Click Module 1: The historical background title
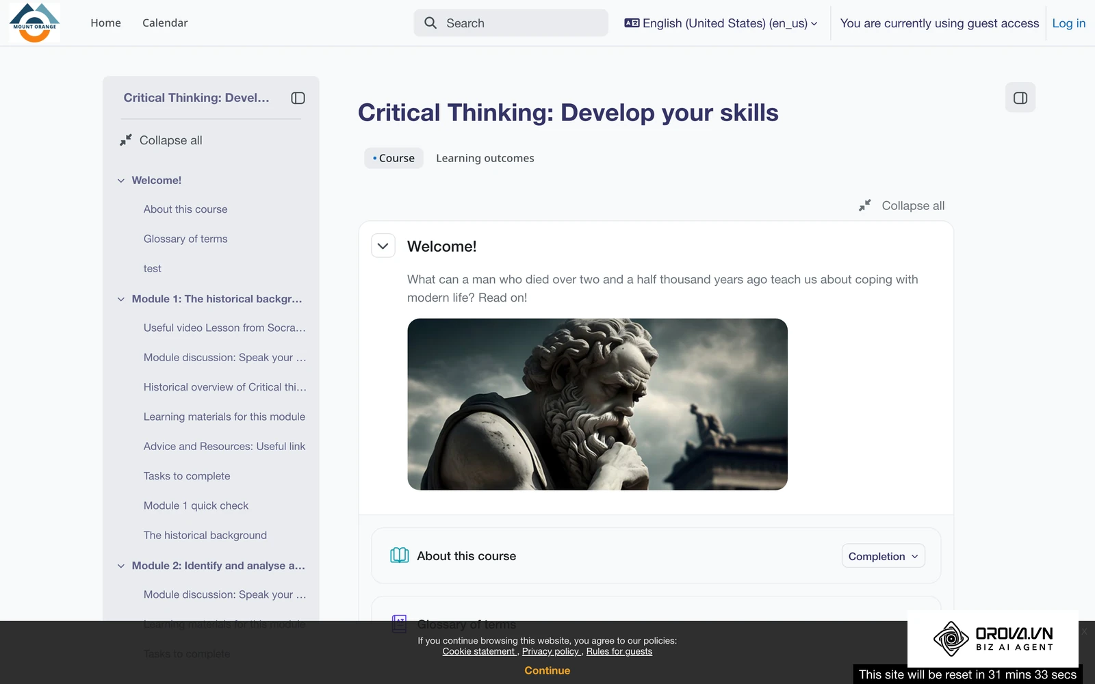1095x684 pixels. (x=217, y=299)
